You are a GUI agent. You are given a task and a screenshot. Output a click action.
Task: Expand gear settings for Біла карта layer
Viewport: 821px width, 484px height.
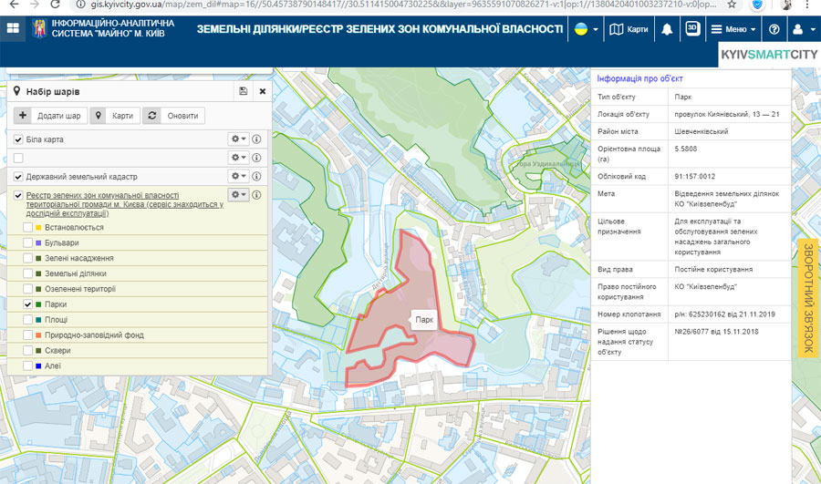[238, 139]
